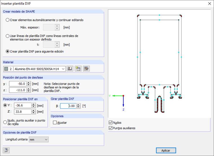214x156 pixels.
Task: Click the thickness t spinner arrows
Action: 57,45
